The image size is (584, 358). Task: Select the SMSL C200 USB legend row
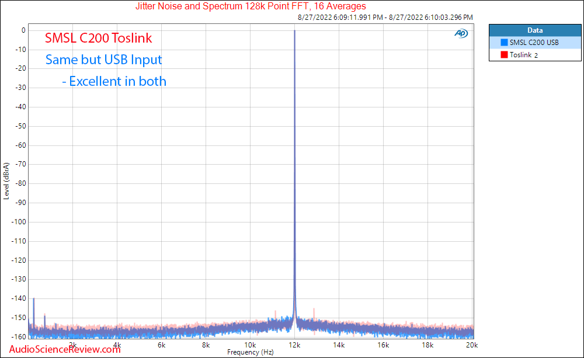point(535,43)
